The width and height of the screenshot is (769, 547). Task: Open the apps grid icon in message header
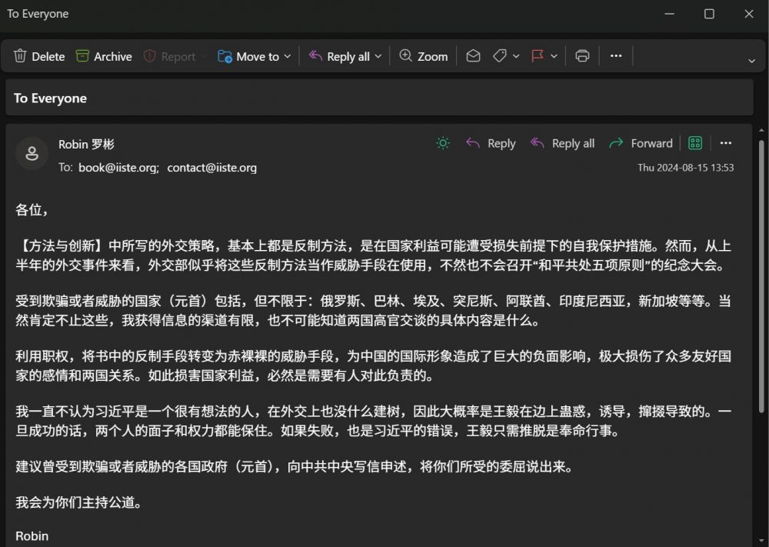click(x=695, y=143)
